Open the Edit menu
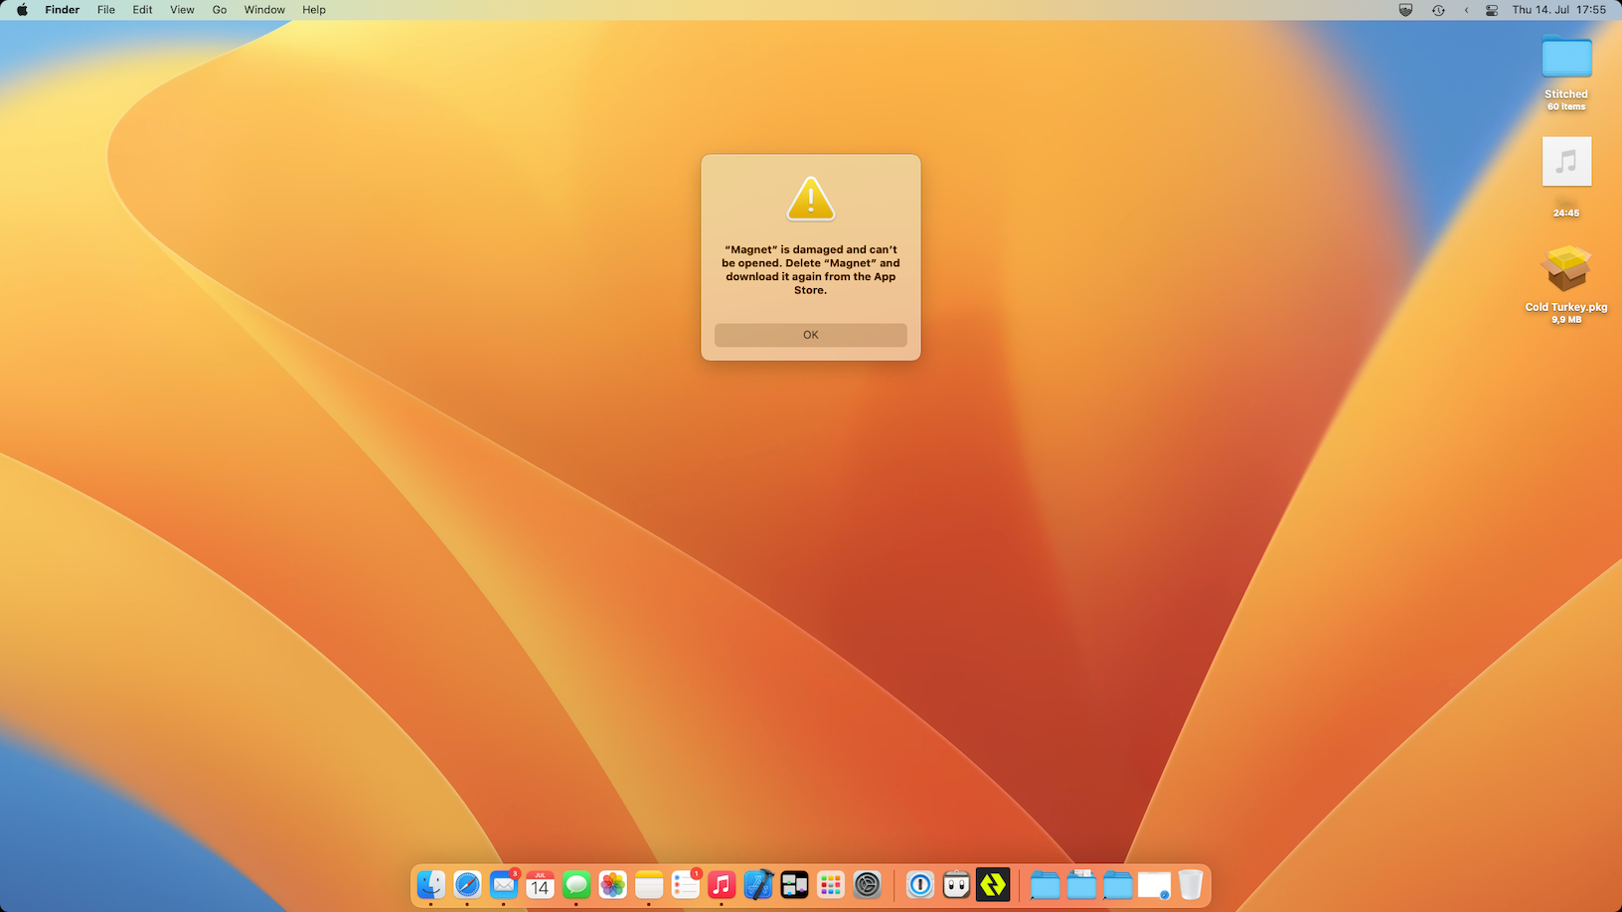 143,10
